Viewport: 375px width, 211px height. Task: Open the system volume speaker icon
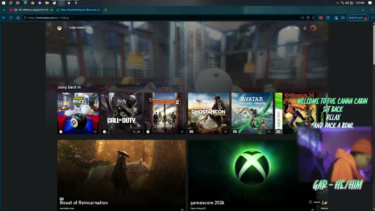point(347,3)
